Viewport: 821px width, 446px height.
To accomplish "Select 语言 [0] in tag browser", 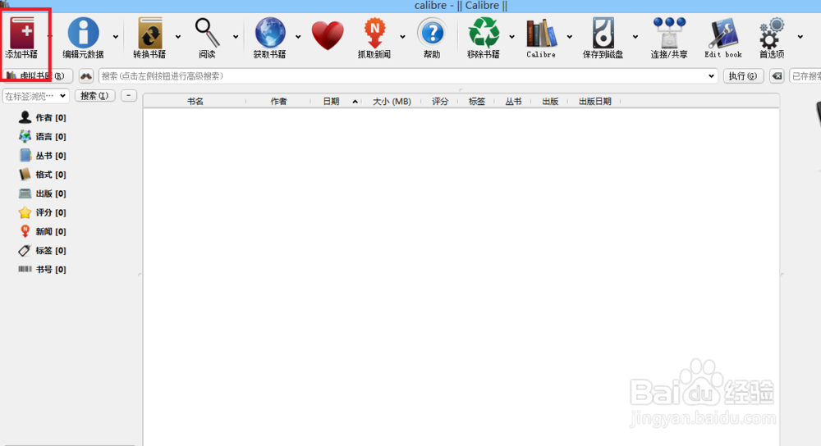I will click(x=42, y=136).
